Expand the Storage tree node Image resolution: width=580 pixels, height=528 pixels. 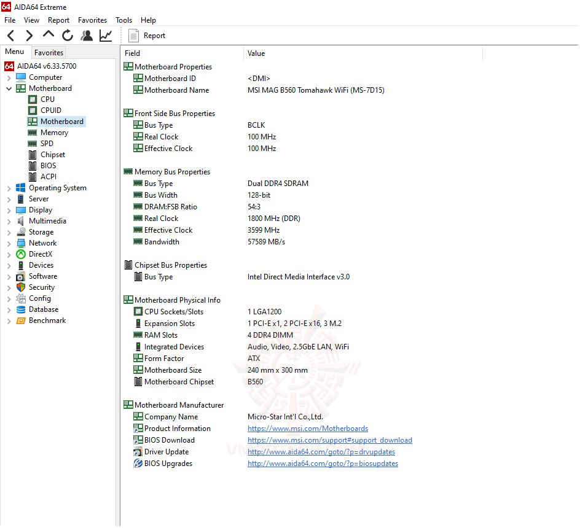9,233
